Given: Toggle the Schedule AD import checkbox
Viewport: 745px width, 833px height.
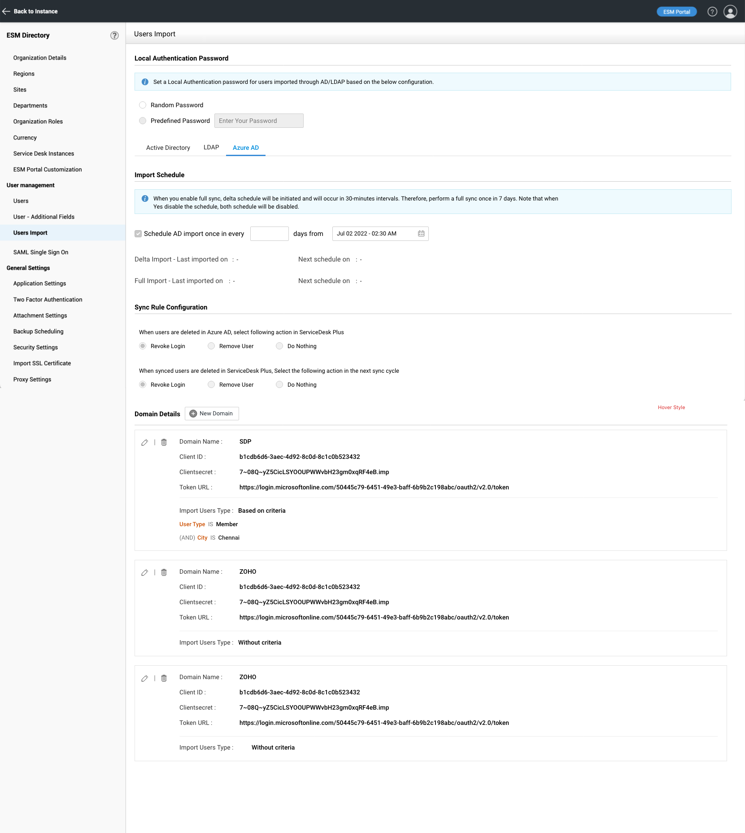Looking at the screenshot, I should pyautogui.click(x=138, y=234).
